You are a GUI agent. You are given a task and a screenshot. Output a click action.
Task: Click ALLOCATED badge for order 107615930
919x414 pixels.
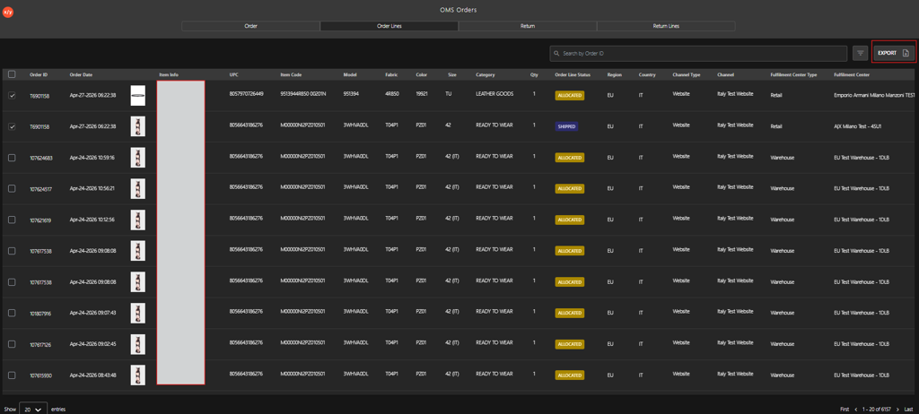pyautogui.click(x=570, y=375)
